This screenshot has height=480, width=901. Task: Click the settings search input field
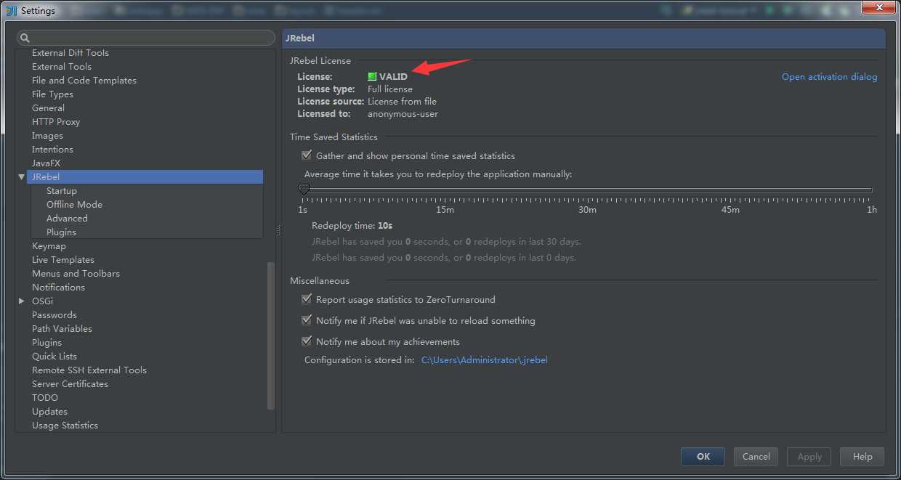tap(146, 38)
